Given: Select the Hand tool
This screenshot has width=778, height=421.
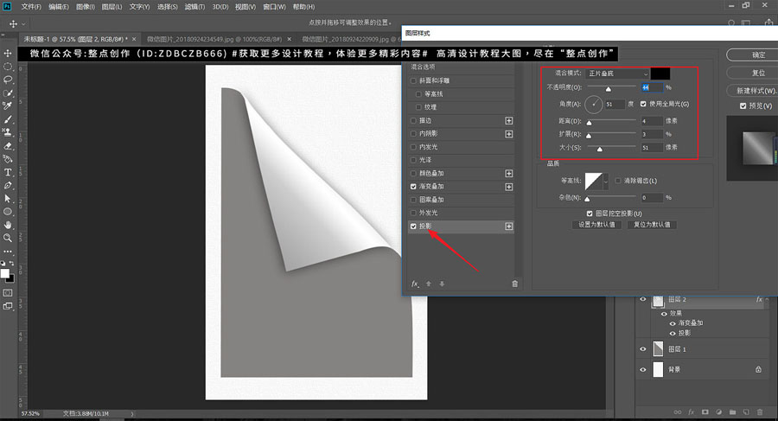Looking at the screenshot, I should [9, 224].
